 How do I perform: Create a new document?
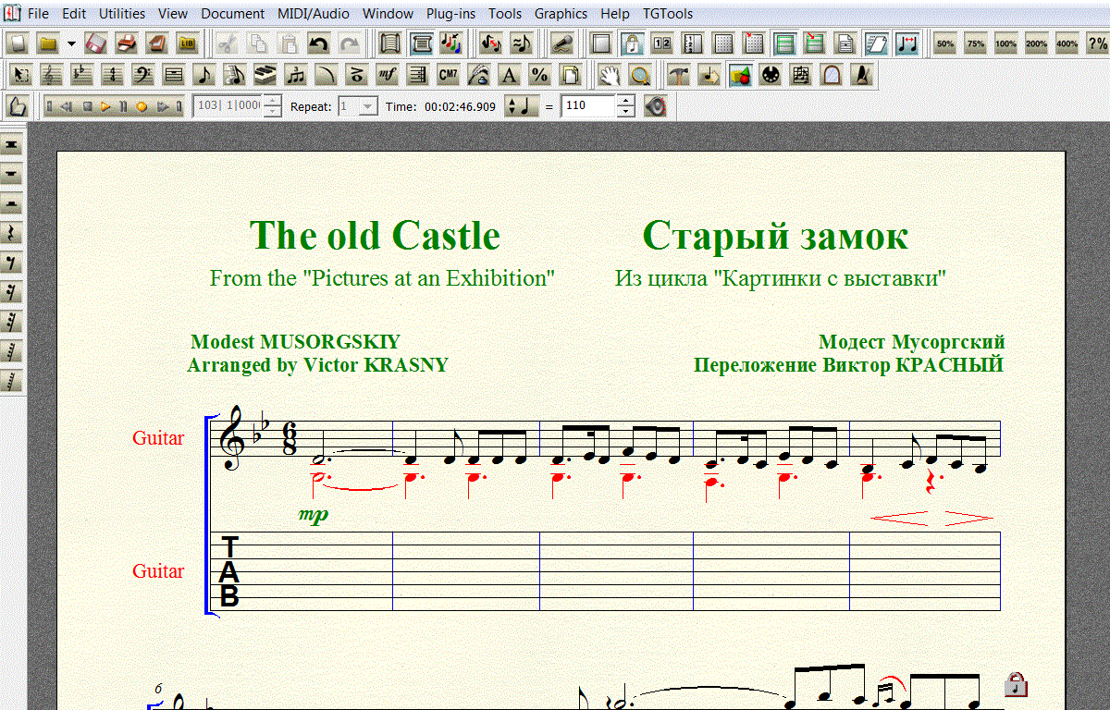(18, 43)
